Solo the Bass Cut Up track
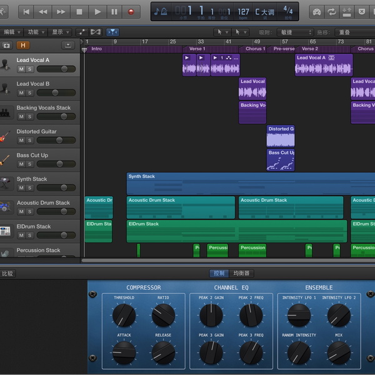The height and width of the screenshot is (375, 375). pyautogui.click(x=30, y=164)
